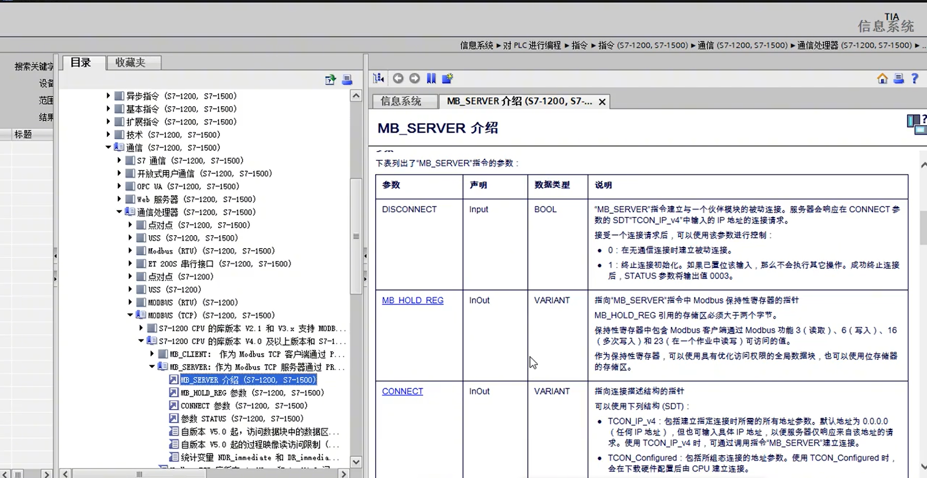927x478 pixels.
Task: Print the current help topic
Action: tap(898, 78)
